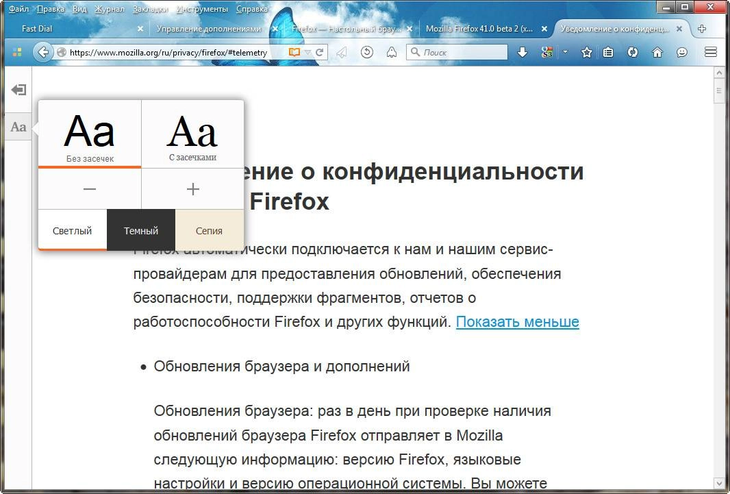Open the hamburger main menu
Viewport: 730px width, 494px height.
coord(710,52)
